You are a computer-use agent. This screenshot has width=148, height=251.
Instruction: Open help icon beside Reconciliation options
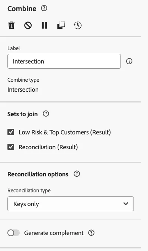click(77, 174)
